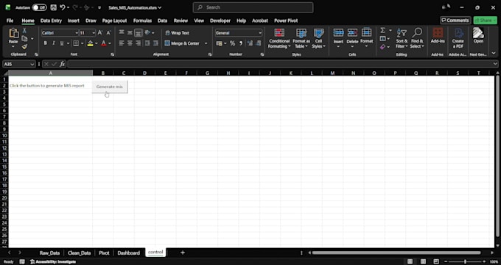The height and width of the screenshot is (265, 501).
Task: Click the AutoSum sigma icon
Action: point(382,31)
